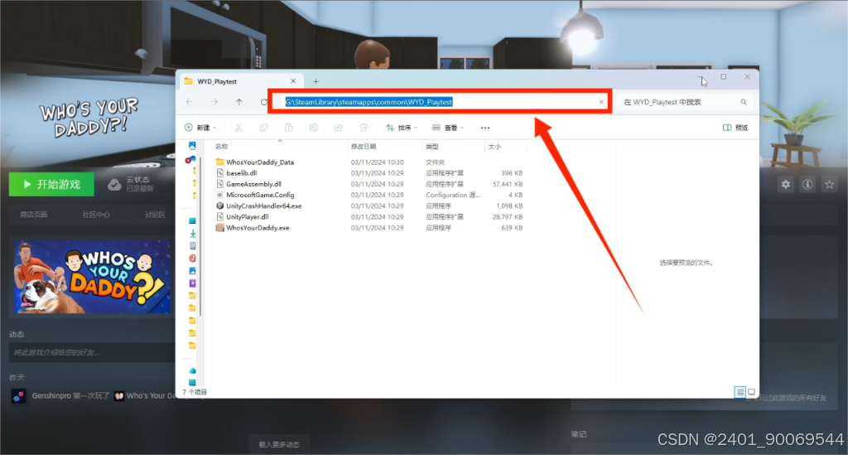Click the Delete trash toolbar icon

(364, 128)
